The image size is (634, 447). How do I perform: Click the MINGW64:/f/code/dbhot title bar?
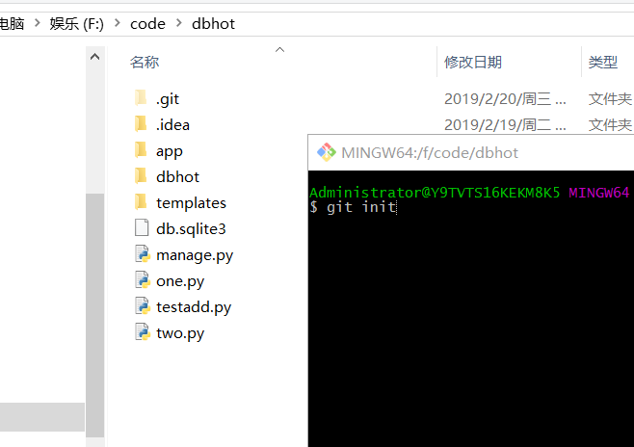point(470,153)
